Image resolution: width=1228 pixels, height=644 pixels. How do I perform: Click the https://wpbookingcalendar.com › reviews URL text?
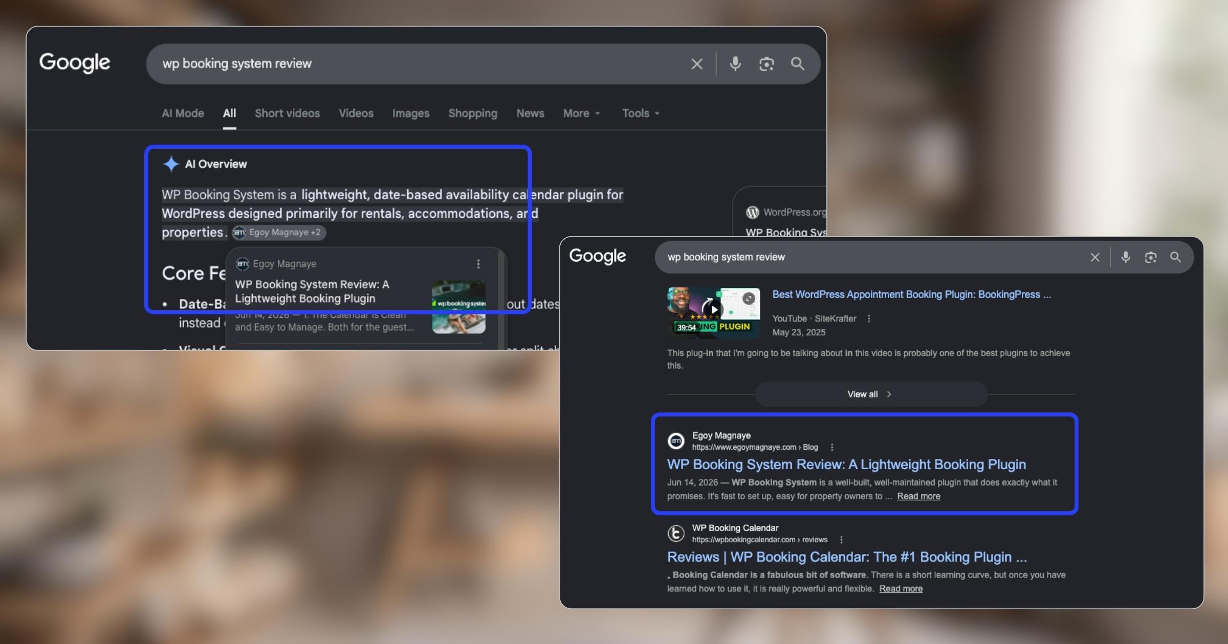(760, 540)
